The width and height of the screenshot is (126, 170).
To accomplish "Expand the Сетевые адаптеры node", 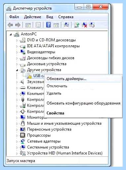I will point(17,142).
